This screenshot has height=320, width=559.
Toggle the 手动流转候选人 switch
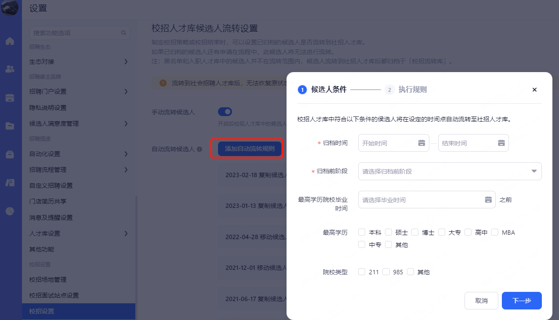225,112
